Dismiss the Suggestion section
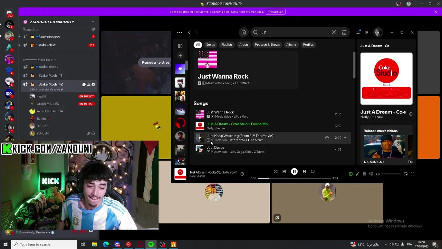This screenshot has width=442, height=249. (x=93, y=29)
